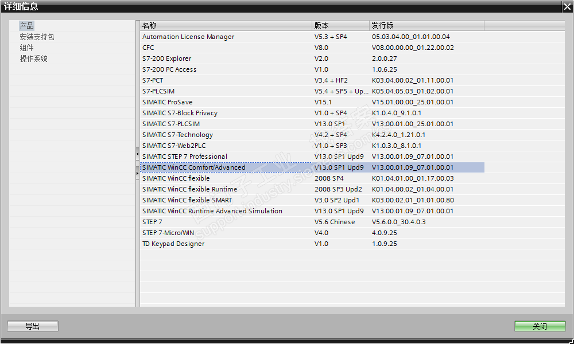Screen dimensions: 574x344
Task: Click release K01.04.00.02_01.04.00.01 cell
Action: [427, 189]
